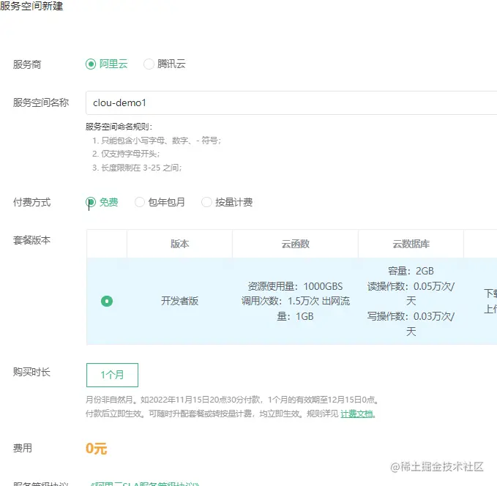Open the 计费文档 billing document link
Screen dimensions: 497x486
coord(356,414)
